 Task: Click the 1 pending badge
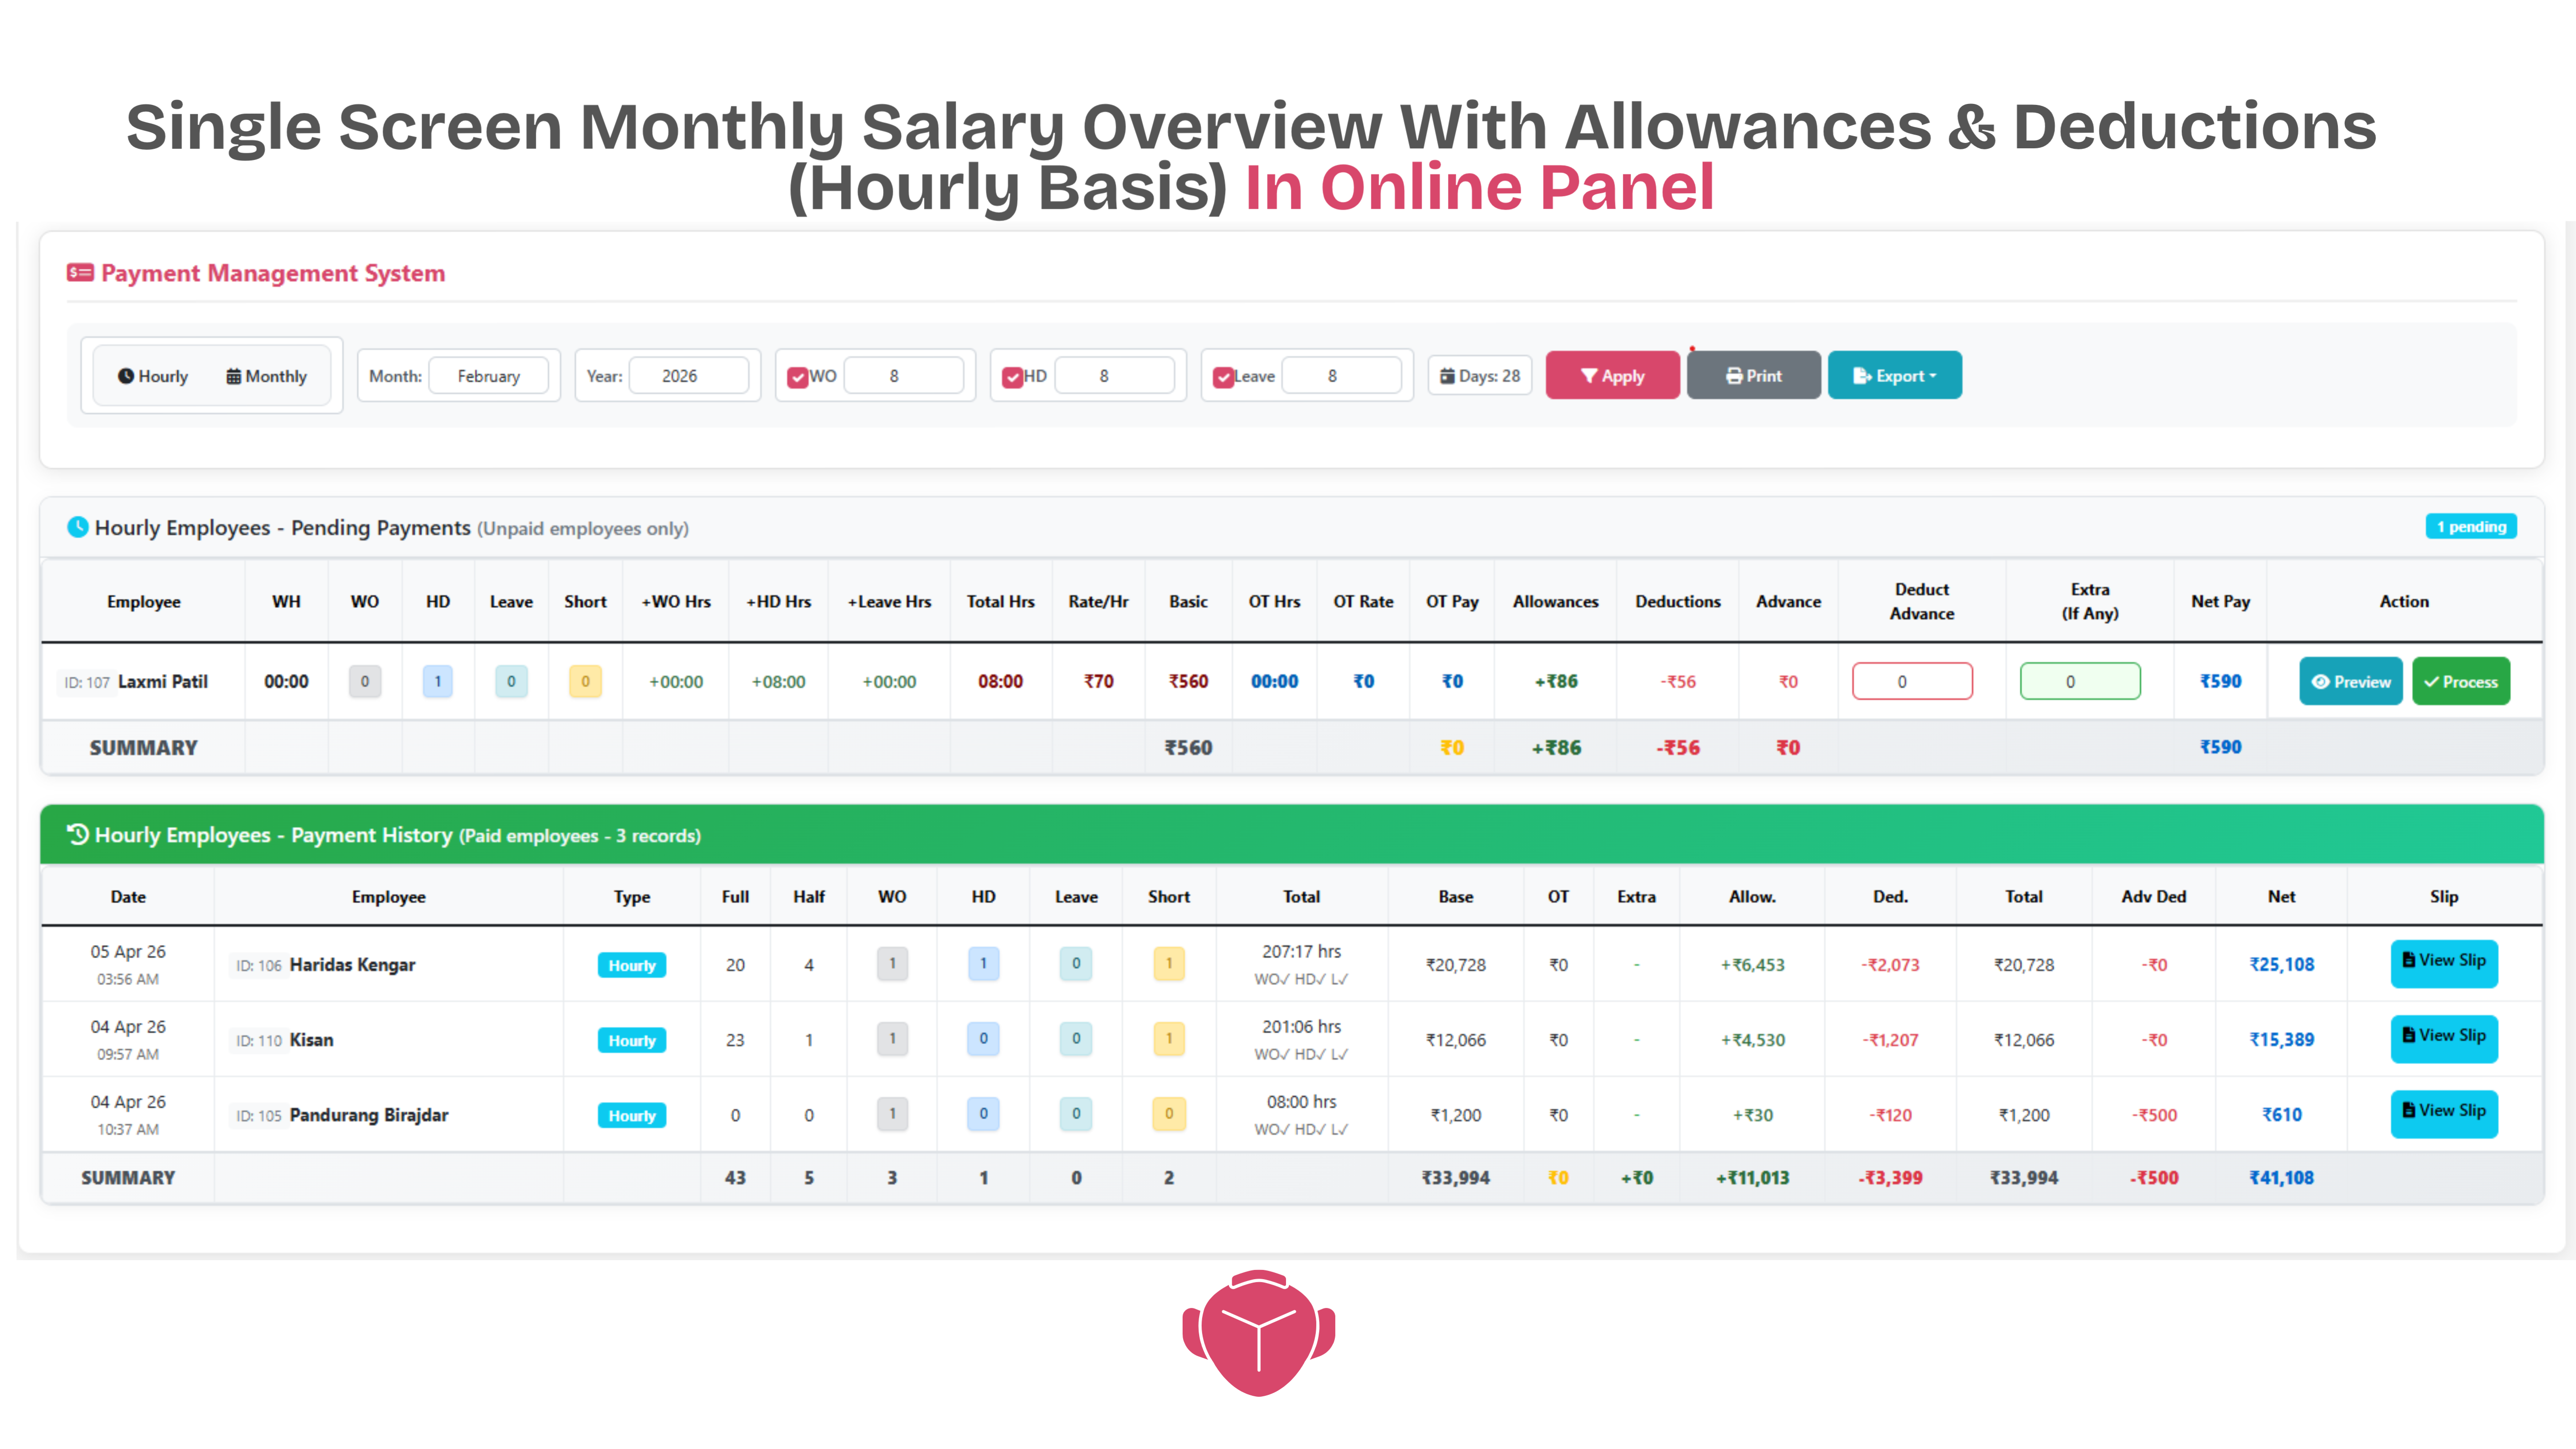click(2471, 526)
